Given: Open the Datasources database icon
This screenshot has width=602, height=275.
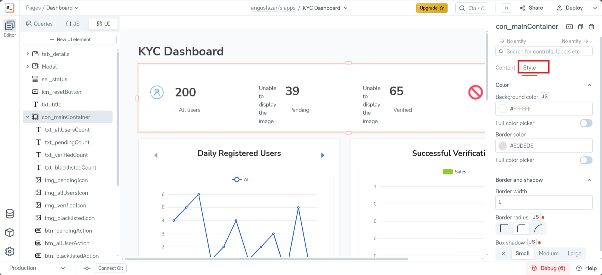Looking at the screenshot, I should point(10,214).
